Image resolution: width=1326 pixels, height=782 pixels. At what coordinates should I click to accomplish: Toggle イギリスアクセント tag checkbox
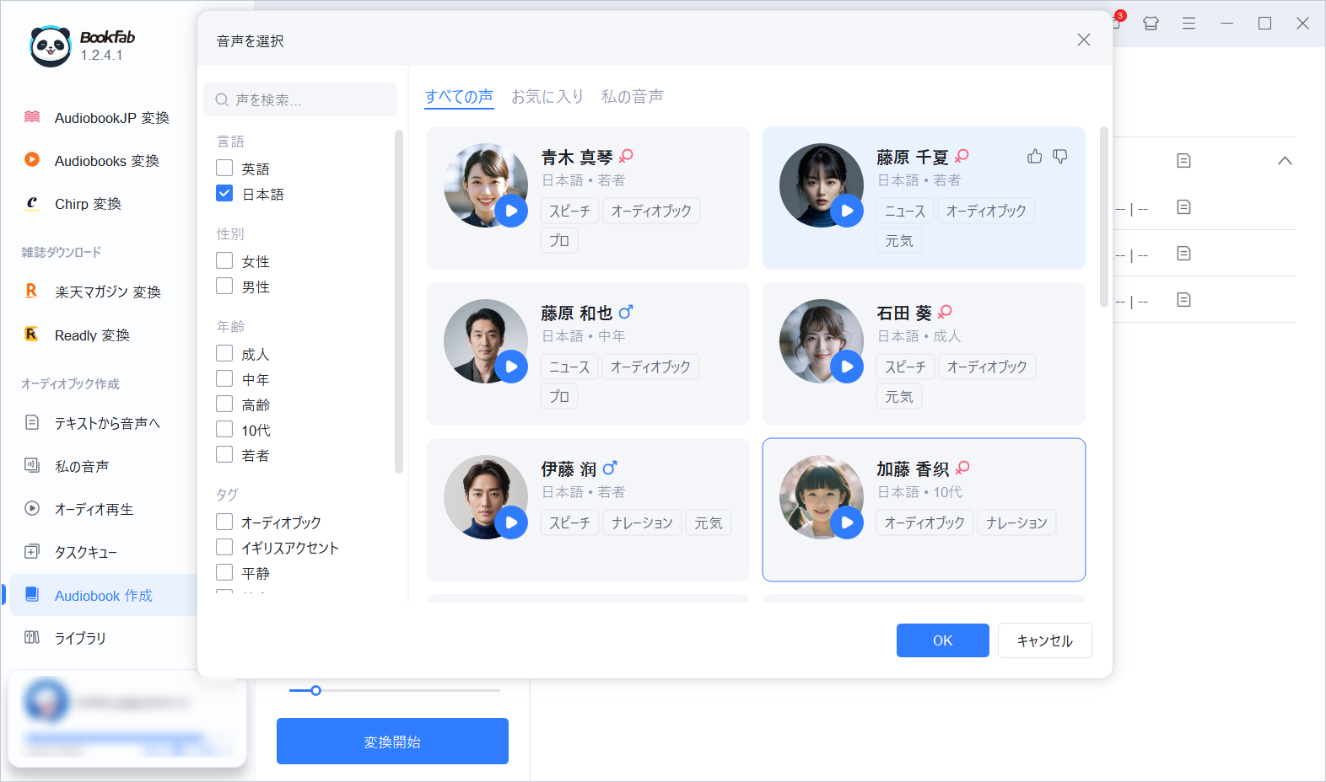(x=224, y=547)
